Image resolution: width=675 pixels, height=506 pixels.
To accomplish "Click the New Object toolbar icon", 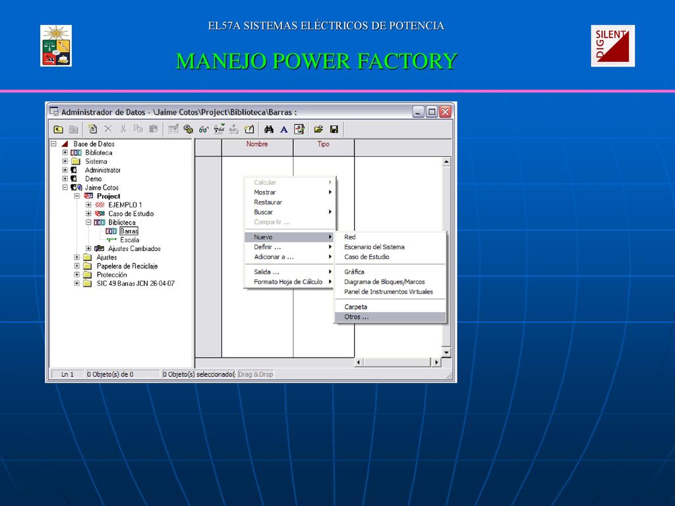I will click(x=92, y=129).
